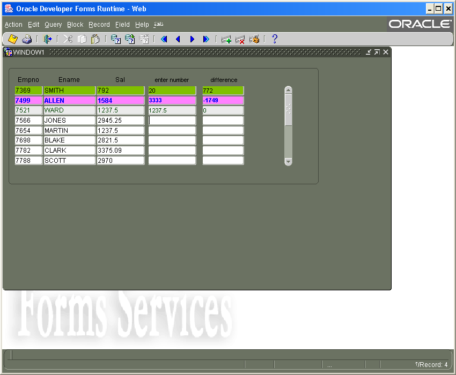The image size is (456, 375).
Task: Open the Edit menu
Action: click(33, 25)
